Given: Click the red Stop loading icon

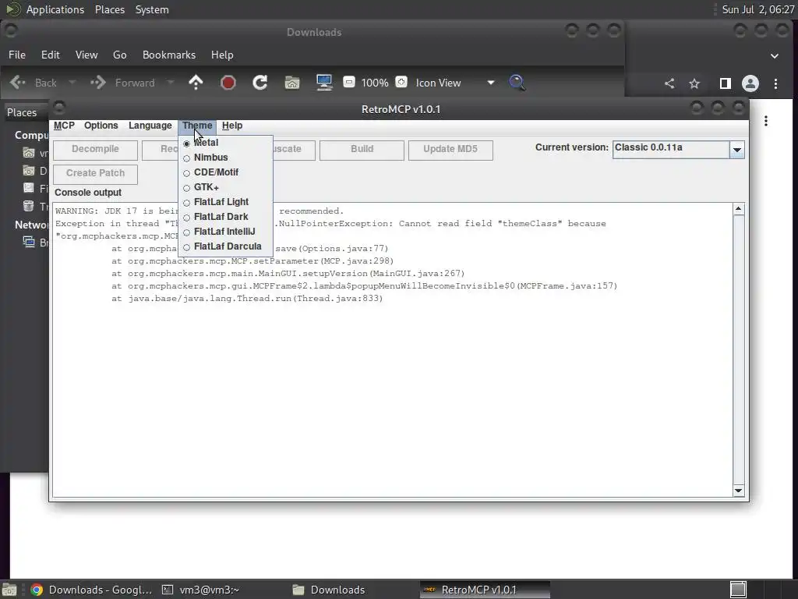Looking at the screenshot, I should [228, 83].
